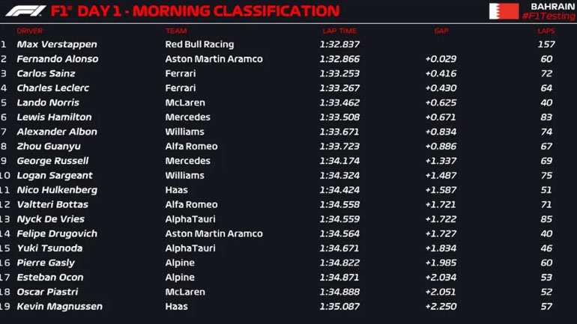577x324 pixels.
Task: Select Oscar Piastri's driver name
Action: coord(47,292)
